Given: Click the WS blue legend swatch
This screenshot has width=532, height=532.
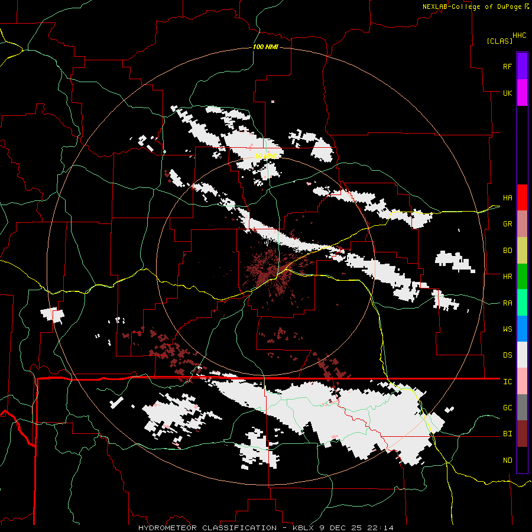Looking at the screenshot, I should [522, 329].
